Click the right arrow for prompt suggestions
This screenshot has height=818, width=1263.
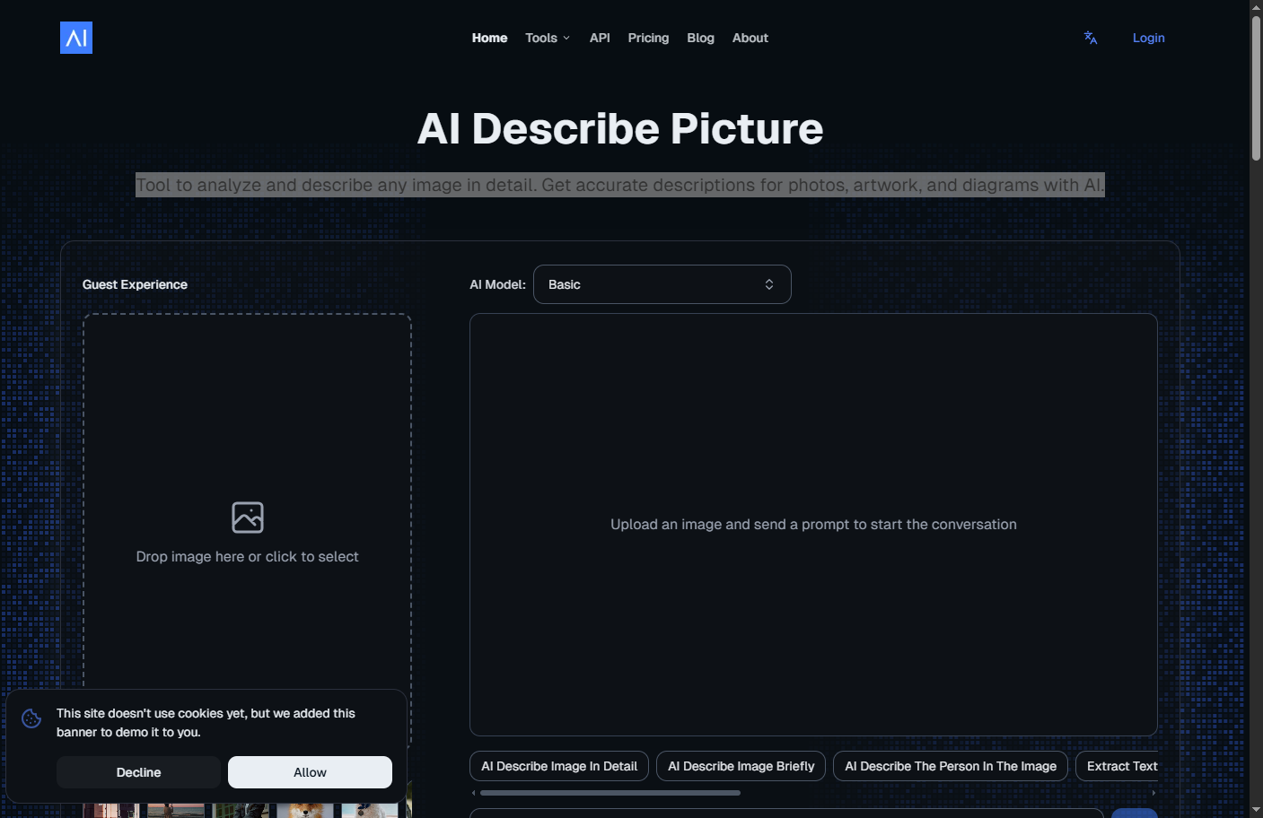[x=1154, y=793]
